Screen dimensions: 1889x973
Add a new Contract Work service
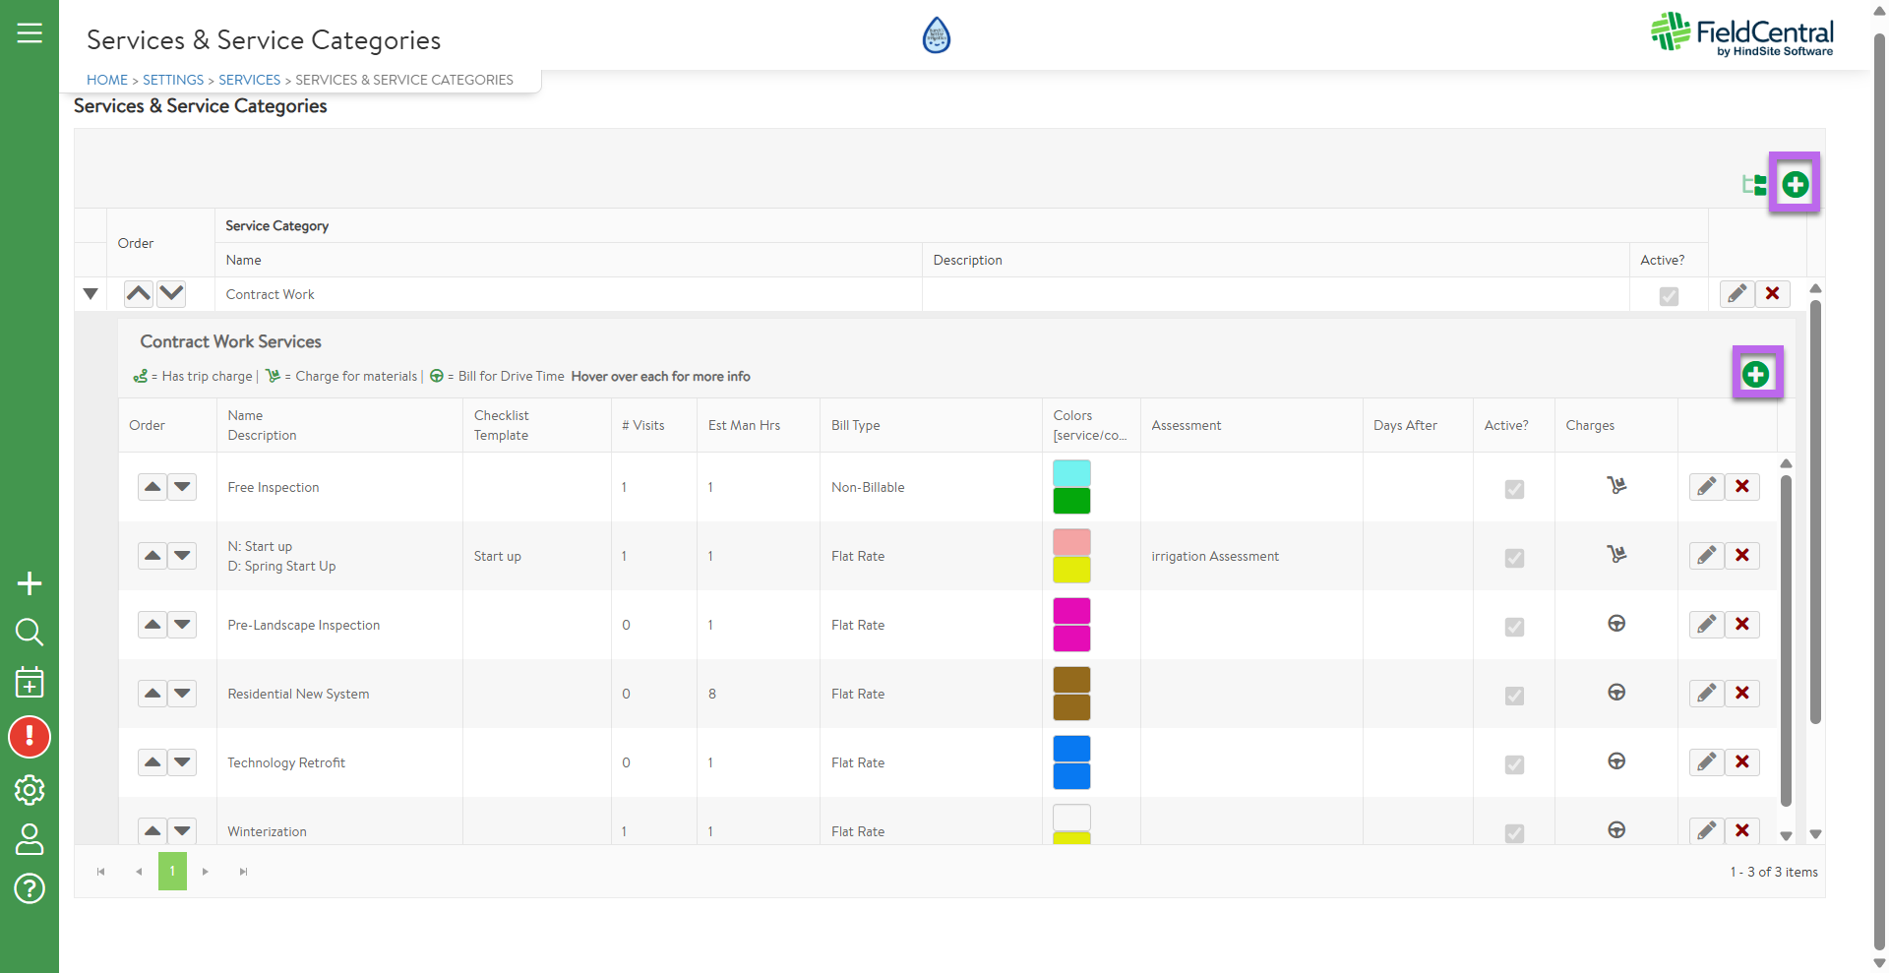point(1755,374)
